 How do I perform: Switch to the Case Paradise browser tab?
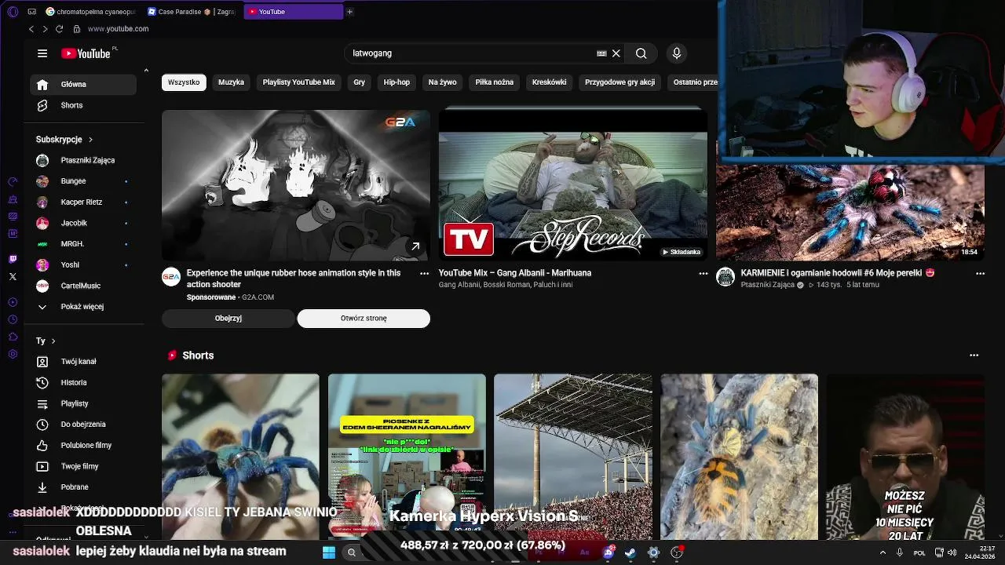(192, 12)
